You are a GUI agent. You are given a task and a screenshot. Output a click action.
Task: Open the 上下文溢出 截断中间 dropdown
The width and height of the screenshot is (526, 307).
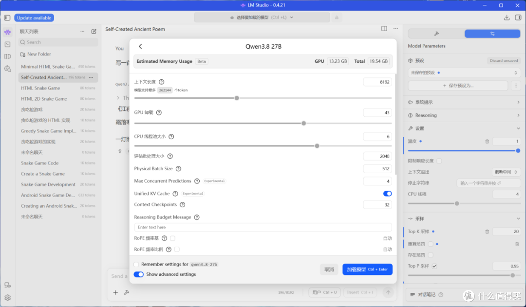tap(506, 172)
